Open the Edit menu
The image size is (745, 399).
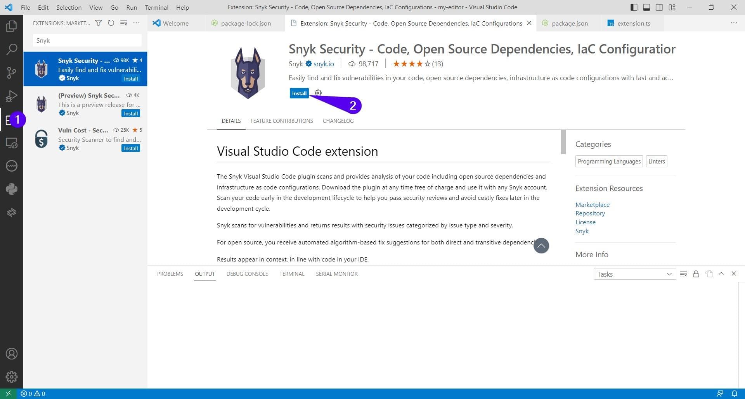(43, 7)
